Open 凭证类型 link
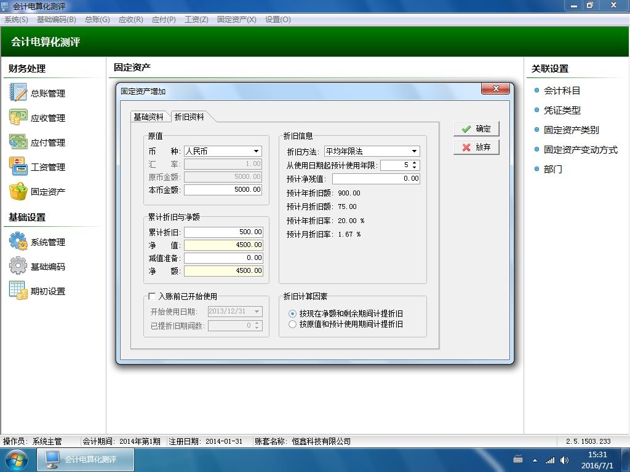The width and height of the screenshot is (630, 472). pos(562,111)
